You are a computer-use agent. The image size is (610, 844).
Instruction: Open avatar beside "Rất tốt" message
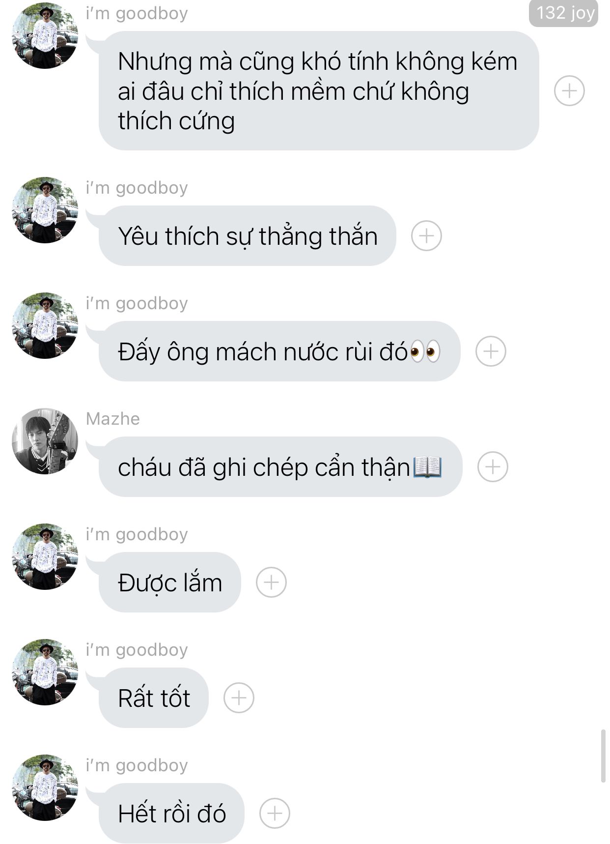click(45, 672)
